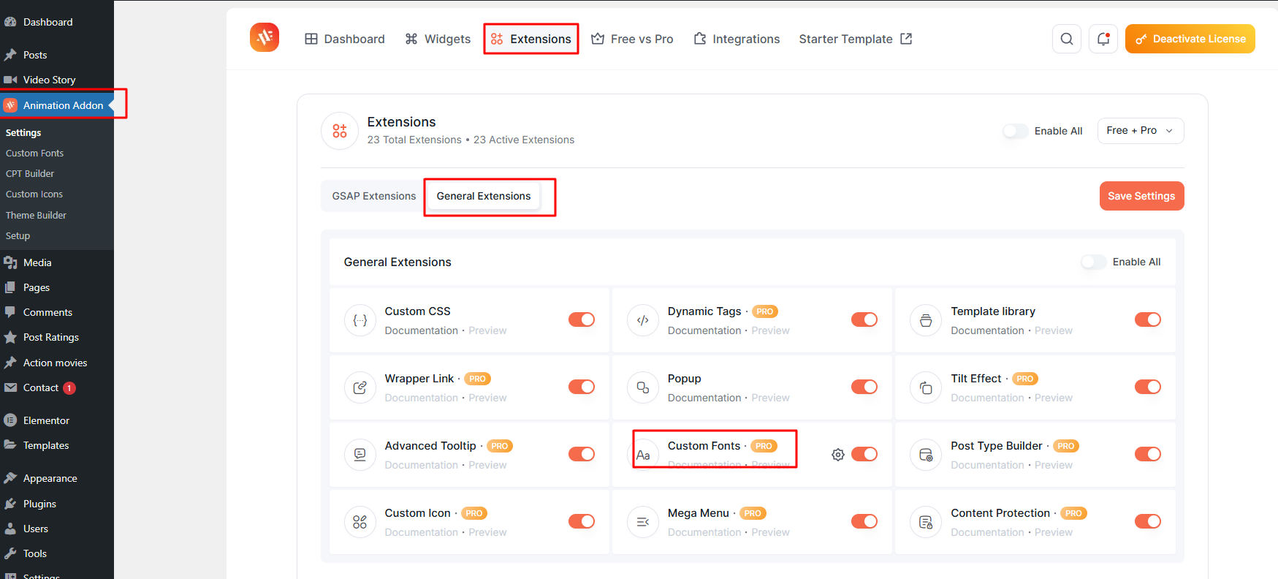Click the Save Settings button
This screenshot has height=579, width=1278.
coord(1141,196)
